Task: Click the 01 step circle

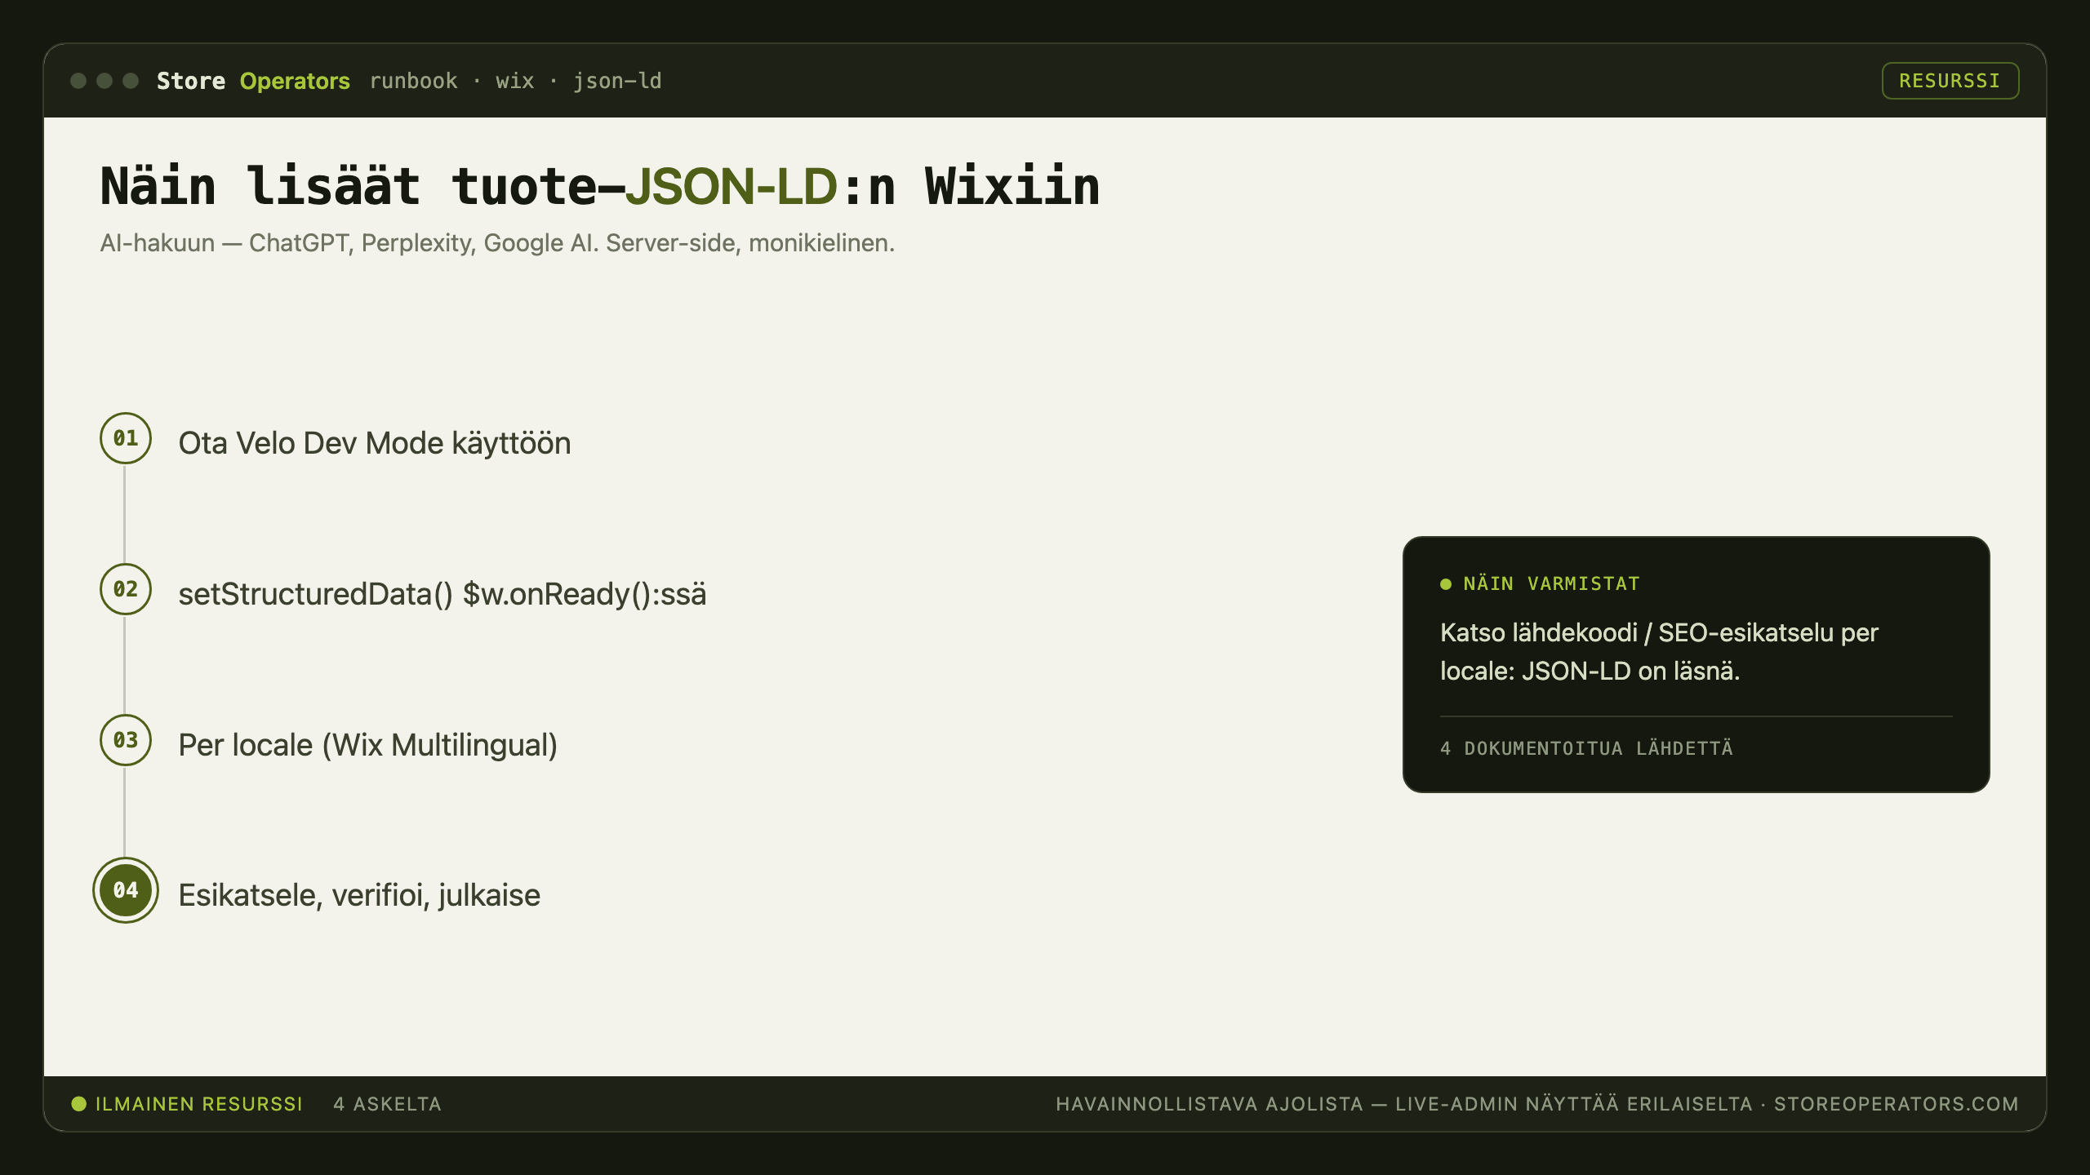Action: tap(126, 438)
